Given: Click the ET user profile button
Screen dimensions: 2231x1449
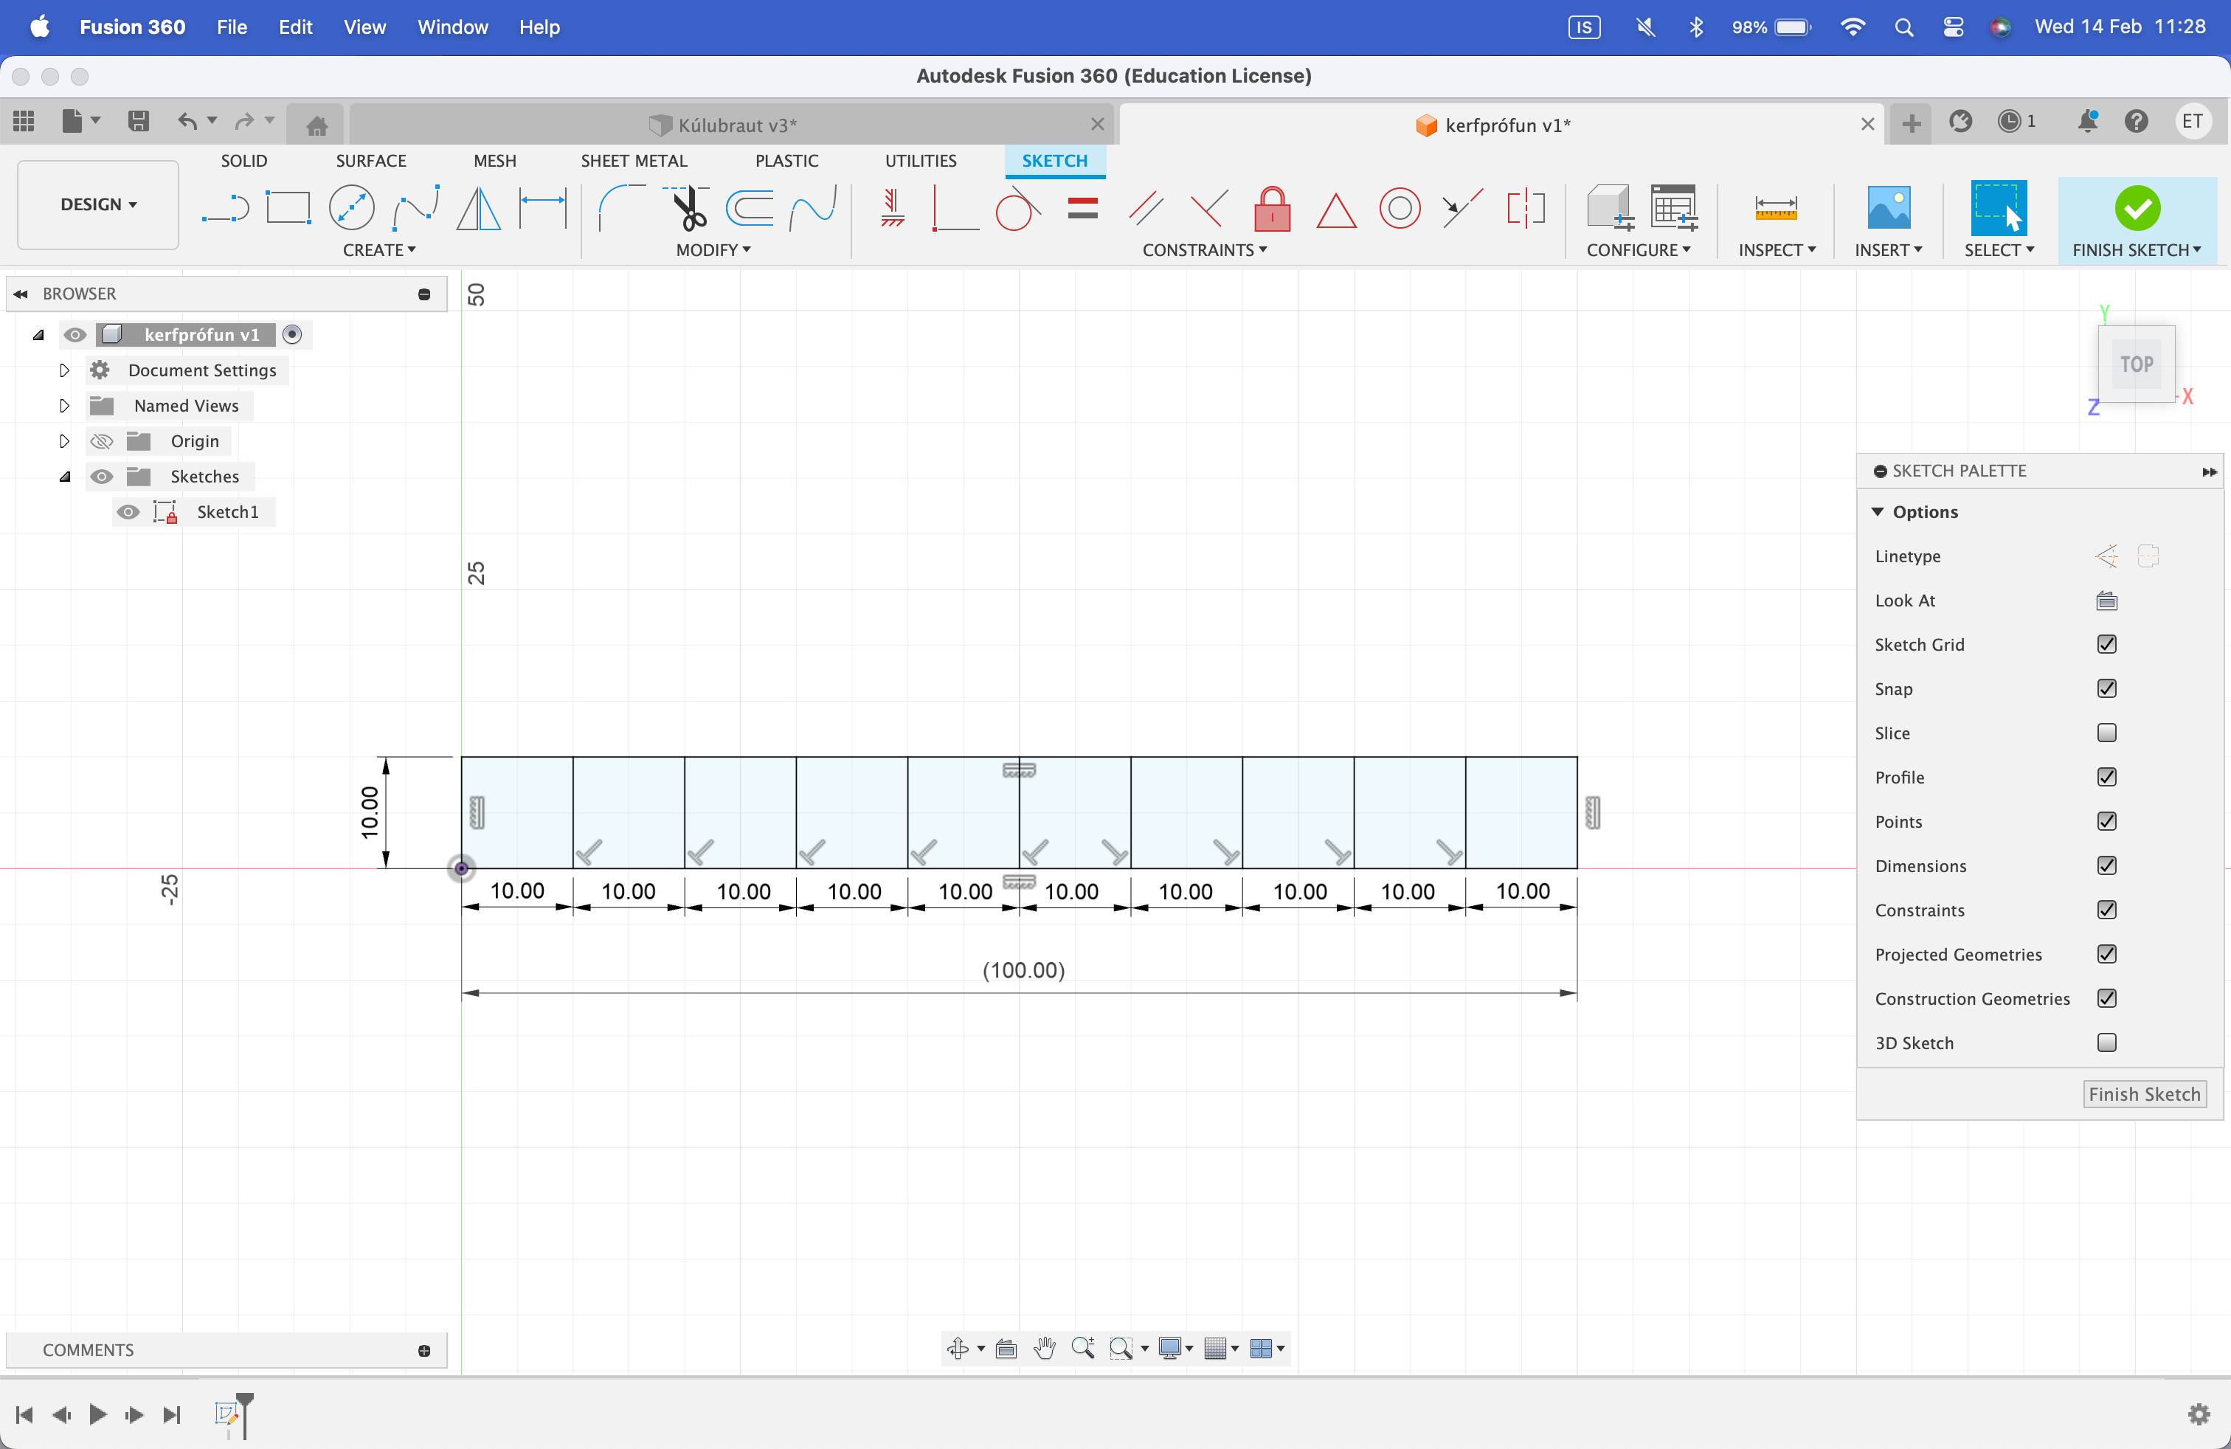Looking at the screenshot, I should [x=2193, y=121].
